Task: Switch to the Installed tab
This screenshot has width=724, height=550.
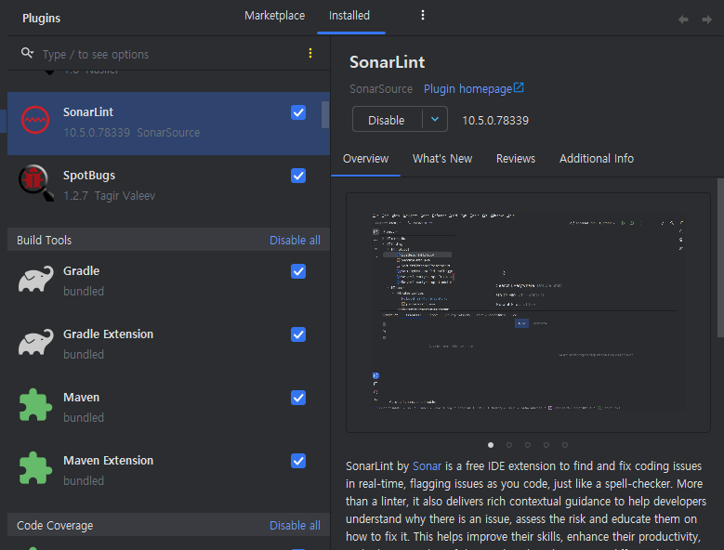Action: (349, 16)
